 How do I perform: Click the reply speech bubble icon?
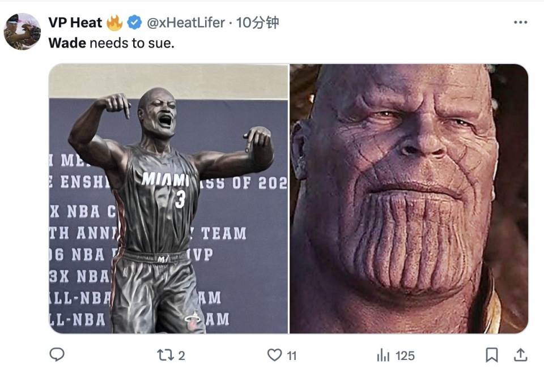(x=57, y=355)
